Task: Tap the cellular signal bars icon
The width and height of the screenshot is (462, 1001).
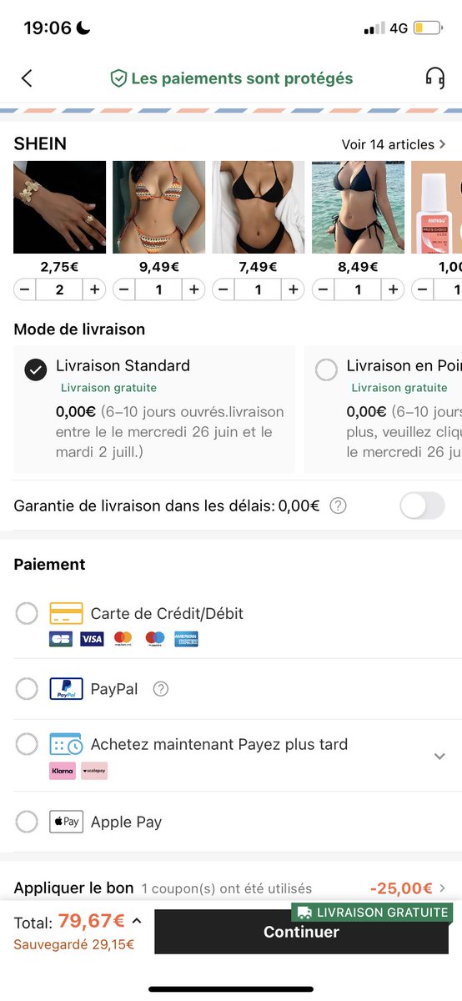Action: [374, 29]
